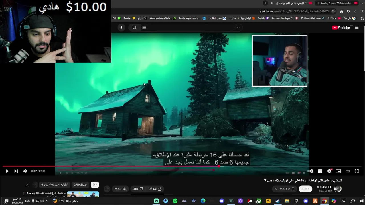This screenshot has width=365, height=205.
Task: Open the Pro membership bookmark
Action: (285, 18)
